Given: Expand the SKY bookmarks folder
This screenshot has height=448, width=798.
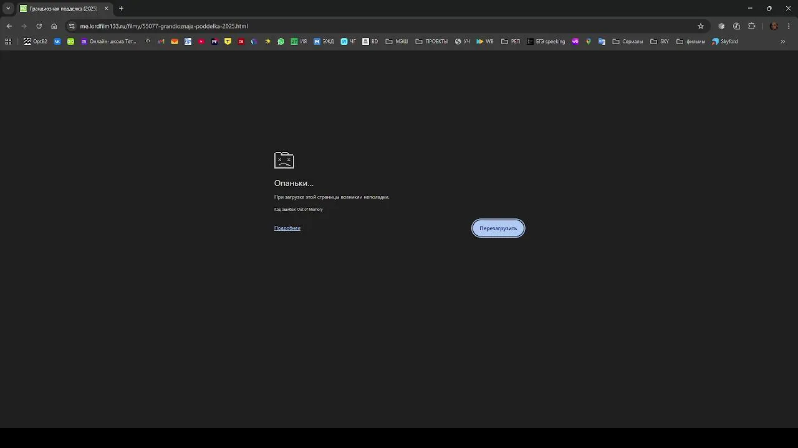Looking at the screenshot, I should point(659,42).
